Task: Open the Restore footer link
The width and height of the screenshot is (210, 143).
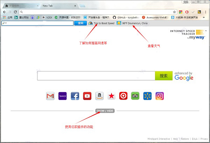Action: click(x=185, y=139)
